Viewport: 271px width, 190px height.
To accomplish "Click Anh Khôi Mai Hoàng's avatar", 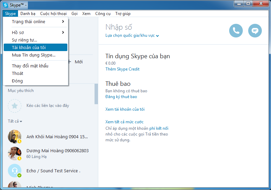I will click(15, 137).
